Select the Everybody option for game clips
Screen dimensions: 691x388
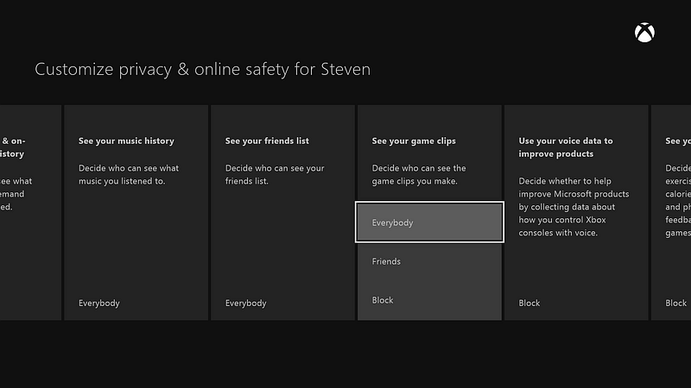point(429,222)
